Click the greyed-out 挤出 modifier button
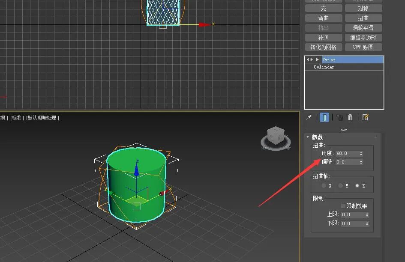Viewport: 405px width, 262px height. pyautogui.click(x=324, y=28)
